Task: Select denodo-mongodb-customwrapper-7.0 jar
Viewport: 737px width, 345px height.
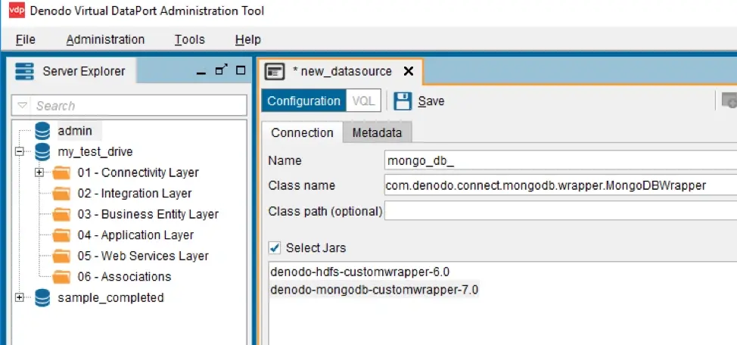Action: tap(374, 290)
